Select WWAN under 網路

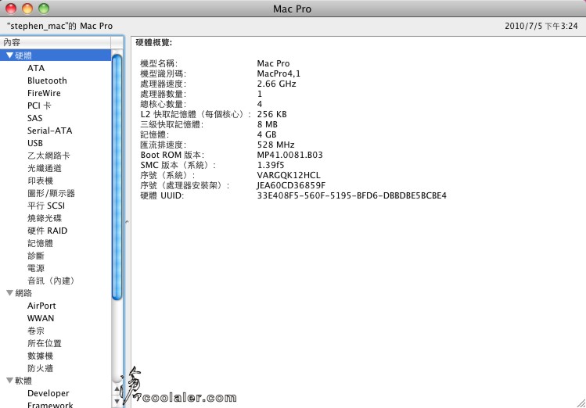(x=41, y=318)
